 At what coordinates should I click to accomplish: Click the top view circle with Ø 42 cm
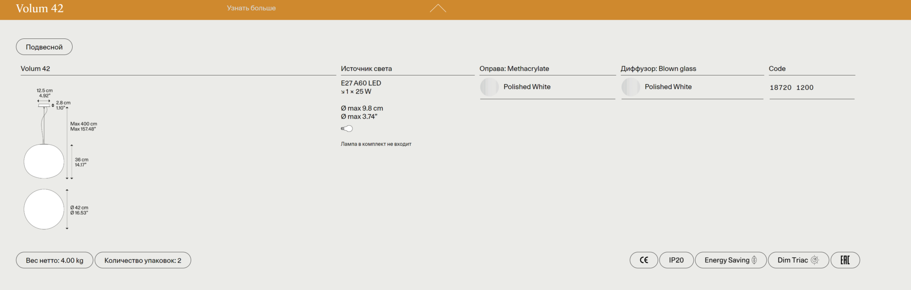coord(44,209)
